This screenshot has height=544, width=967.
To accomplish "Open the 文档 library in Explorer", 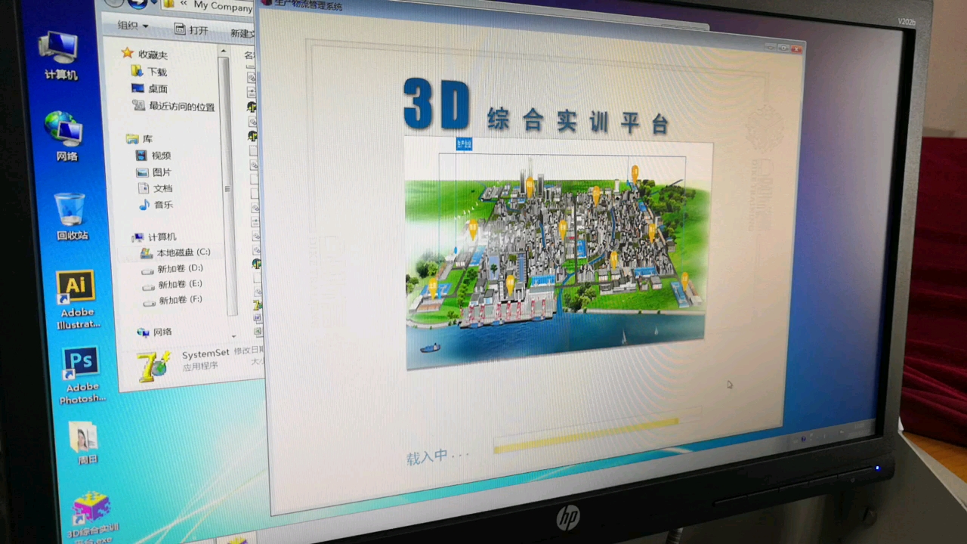I will click(x=156, y=188).
